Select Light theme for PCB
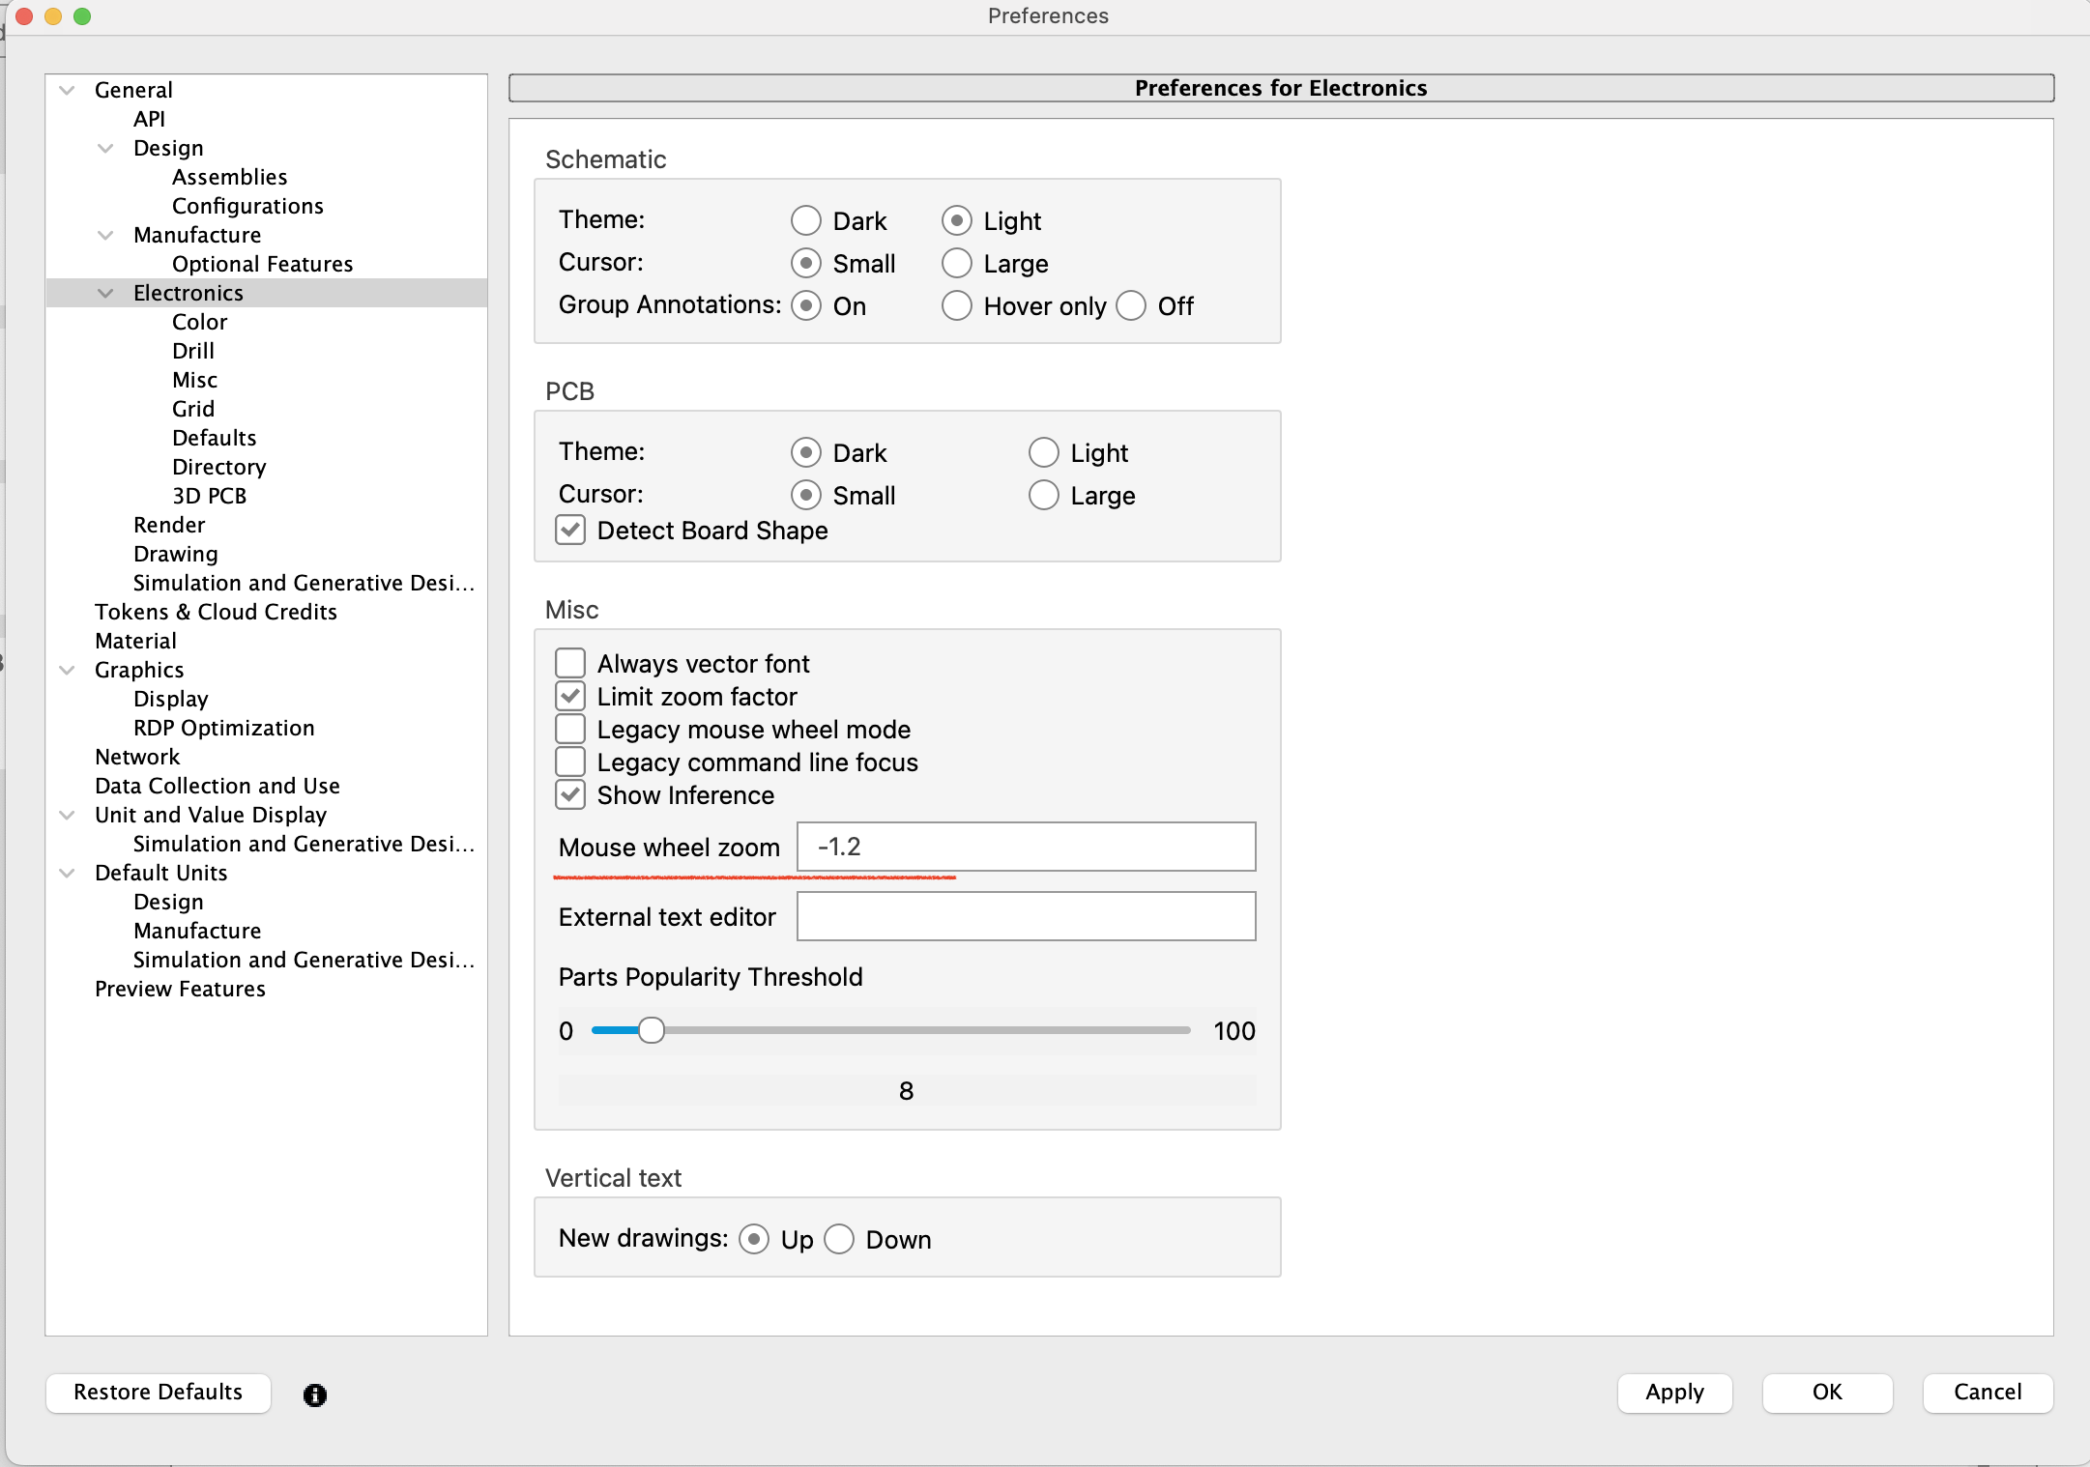The image size is (2090, 1467). [x=1043, y=452]
